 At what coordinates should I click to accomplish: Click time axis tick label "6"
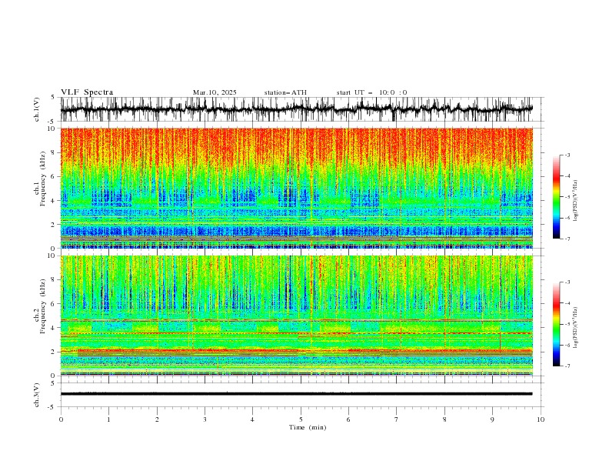[348, 419]
